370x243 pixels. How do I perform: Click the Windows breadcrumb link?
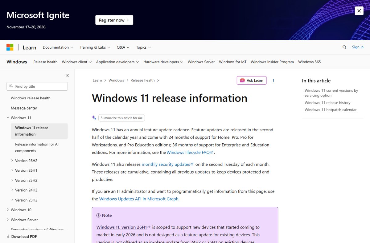coord(116,80)
